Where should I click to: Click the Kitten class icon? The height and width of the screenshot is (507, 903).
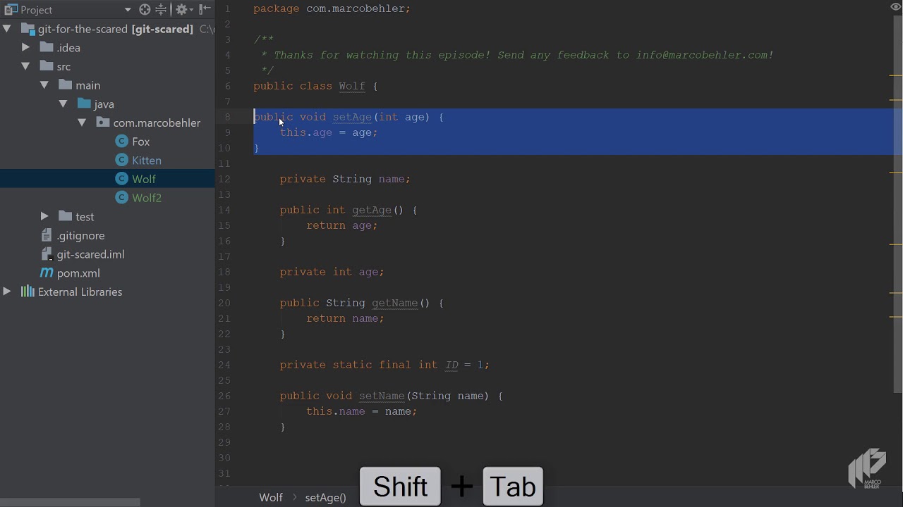pyautogui.click(x=122, y=161)
